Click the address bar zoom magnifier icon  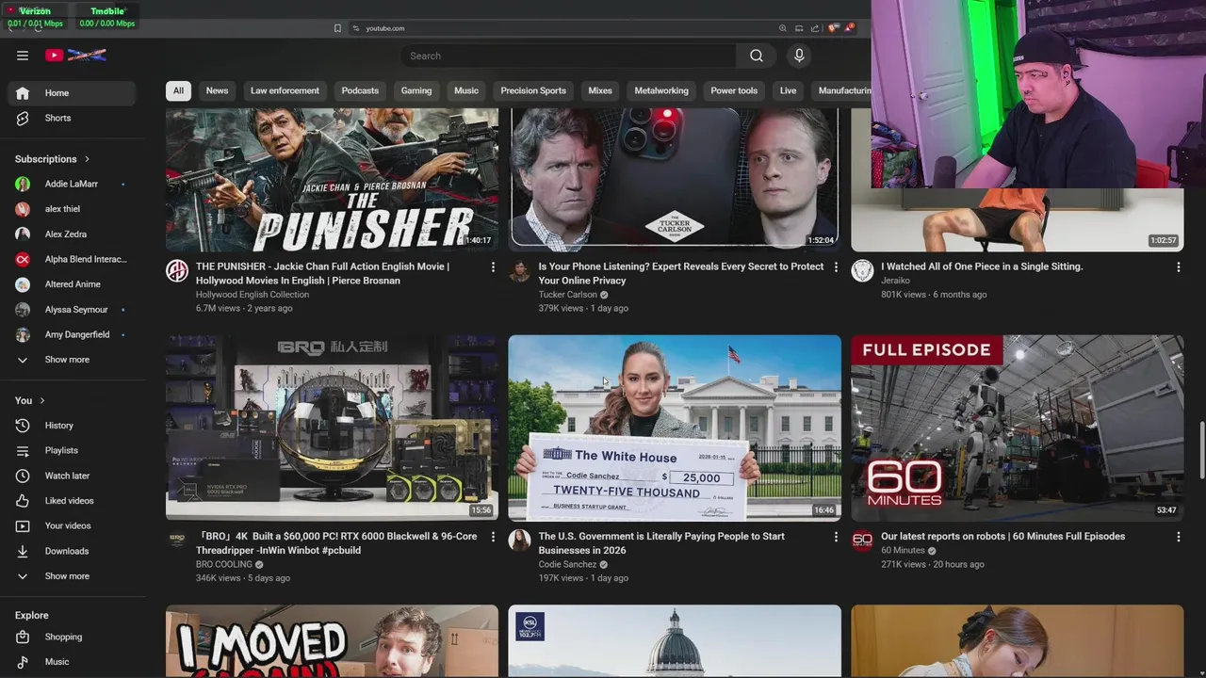click(782, 28)
